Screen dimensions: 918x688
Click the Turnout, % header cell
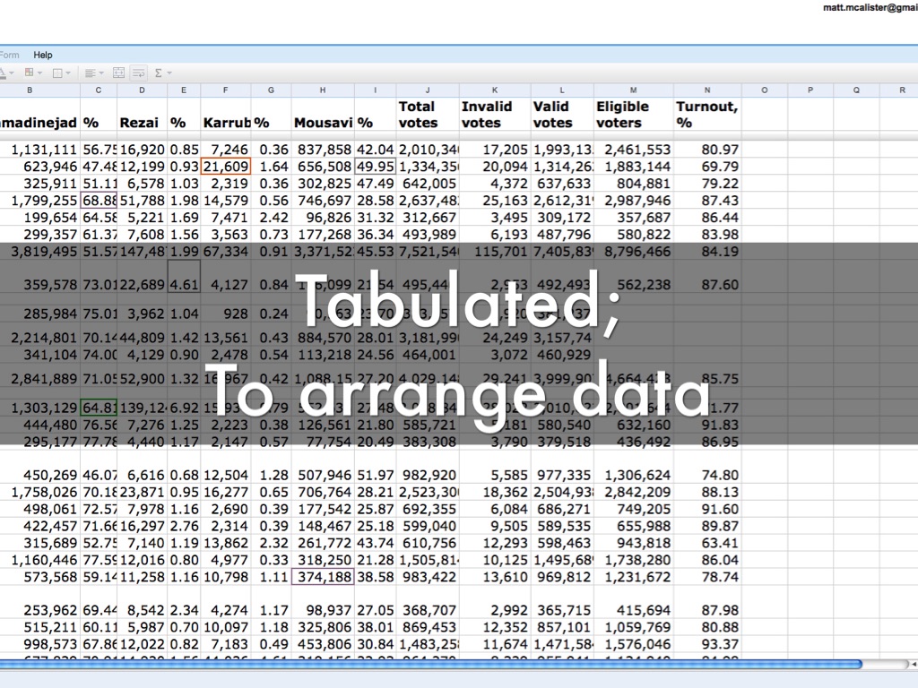(707, 114)
